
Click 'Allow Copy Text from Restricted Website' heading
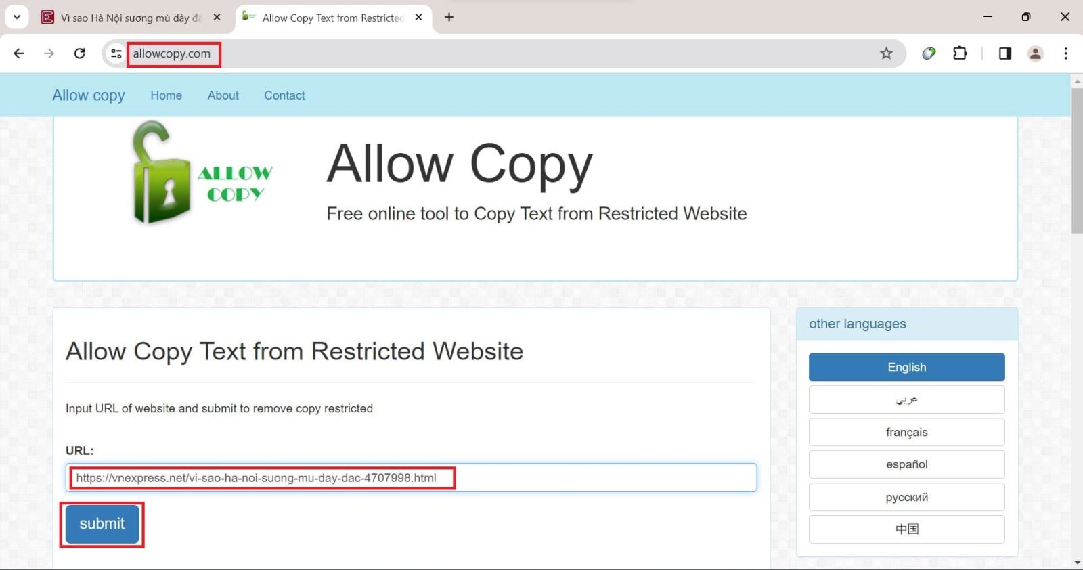294,351
